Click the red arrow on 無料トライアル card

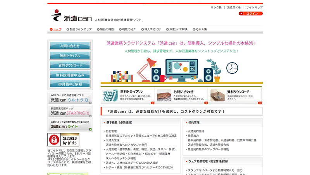click(x=153, y=103)
